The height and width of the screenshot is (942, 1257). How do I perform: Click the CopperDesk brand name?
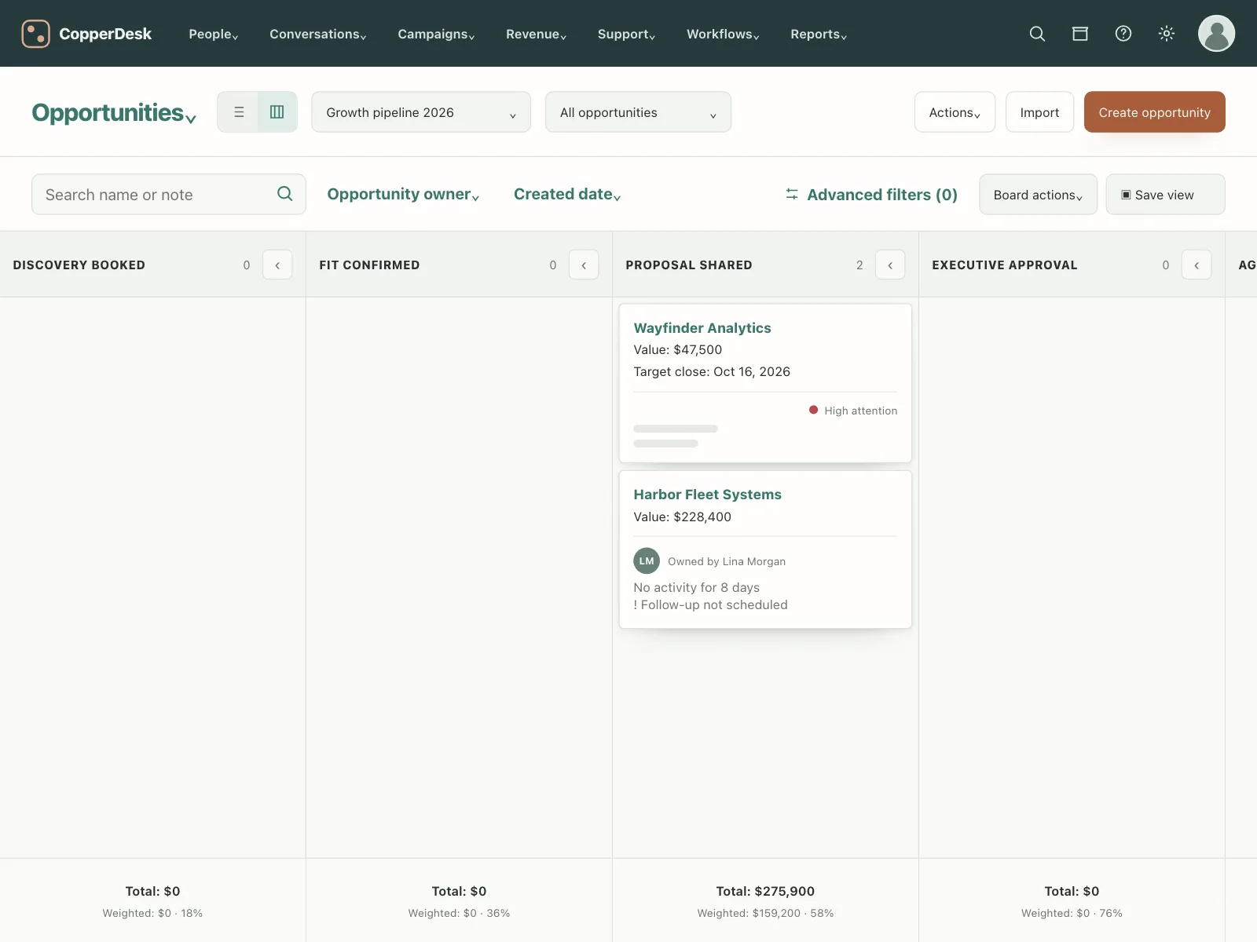pos(105,34)
